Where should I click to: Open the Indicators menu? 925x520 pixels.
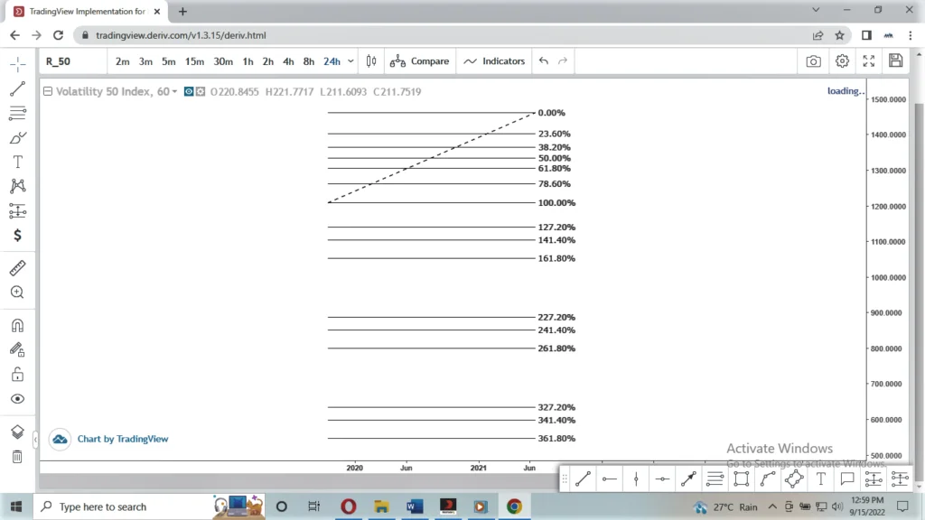(x=494, y=61)
